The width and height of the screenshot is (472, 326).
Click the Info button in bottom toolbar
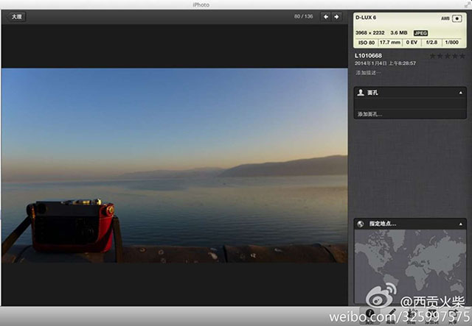[x=370, y=315]
